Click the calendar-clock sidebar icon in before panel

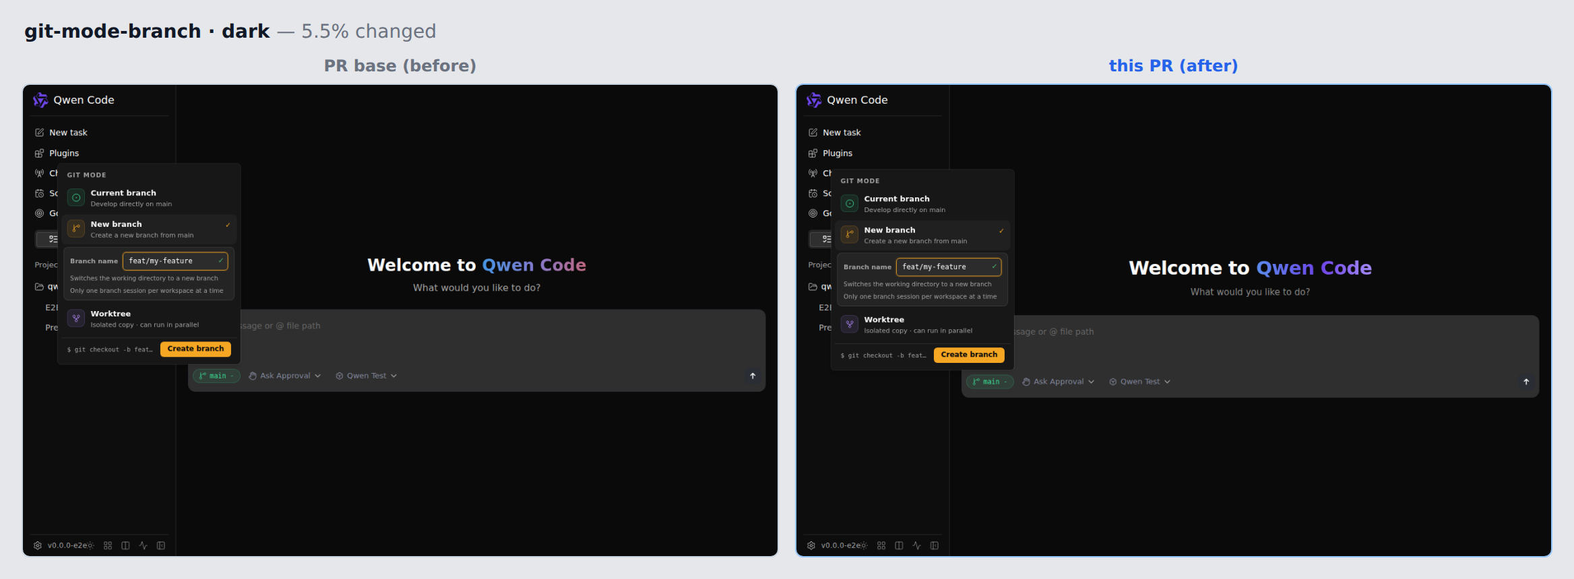(x=40, y=193)
